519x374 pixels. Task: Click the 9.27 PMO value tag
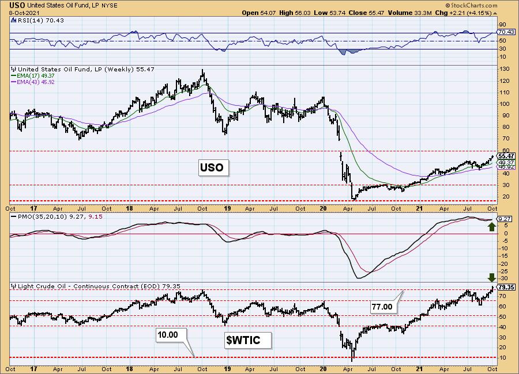pos(505,219)
